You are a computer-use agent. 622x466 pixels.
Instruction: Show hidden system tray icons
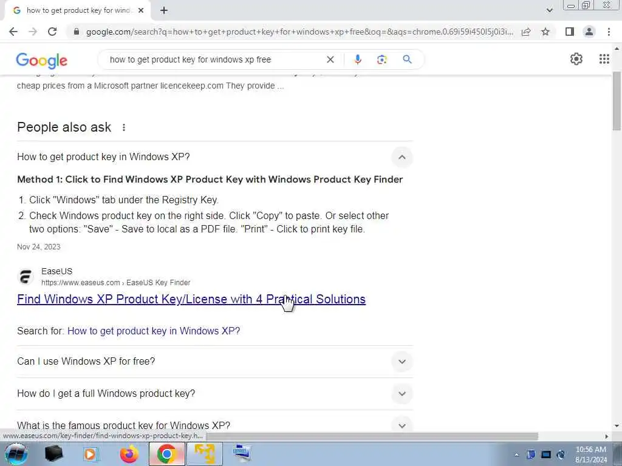pyautogui.click(x=516, y=455)
